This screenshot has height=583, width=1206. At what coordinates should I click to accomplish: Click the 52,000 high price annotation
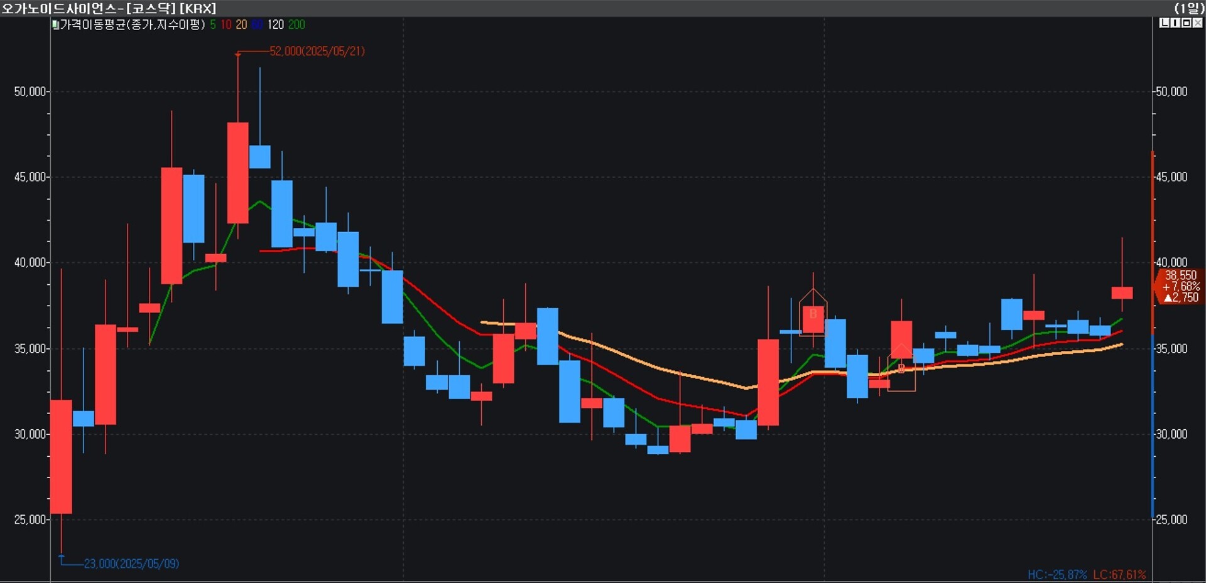tap(317, 51)
